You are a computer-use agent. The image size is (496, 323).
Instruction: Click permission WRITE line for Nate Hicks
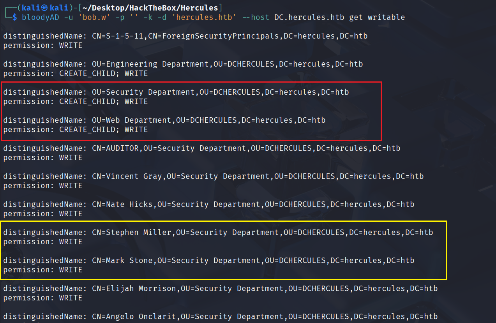(x=43, y=214)
